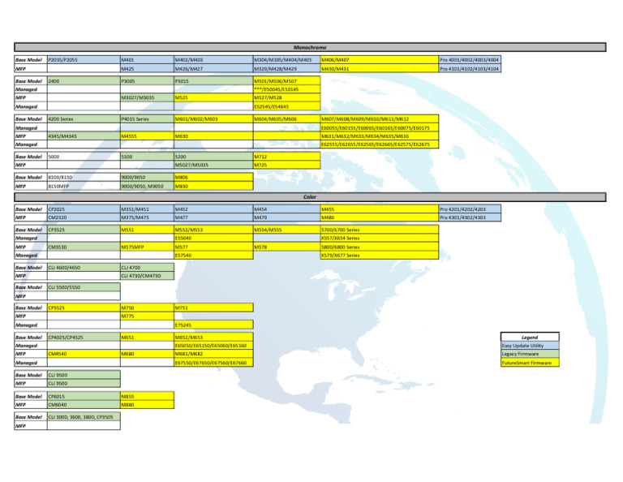623x482 pixels.
Task: Select the M401 cell
Action: 147,60
